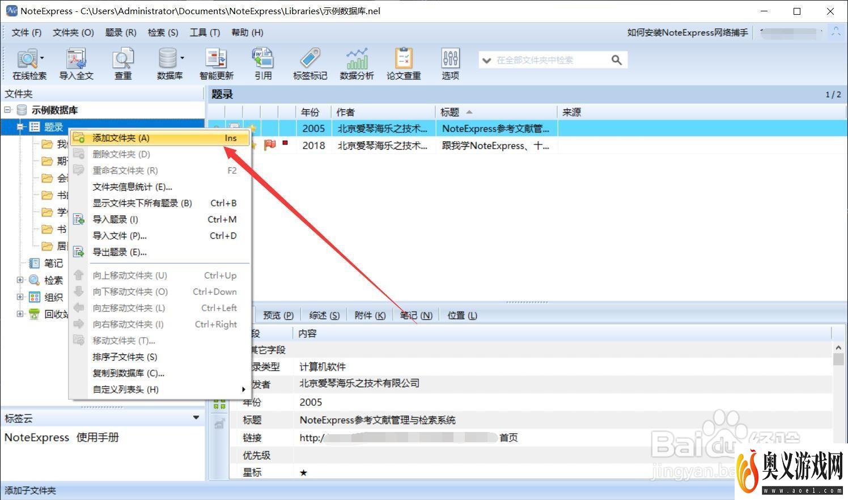Run 智能更新 smart update

point(216,63)
